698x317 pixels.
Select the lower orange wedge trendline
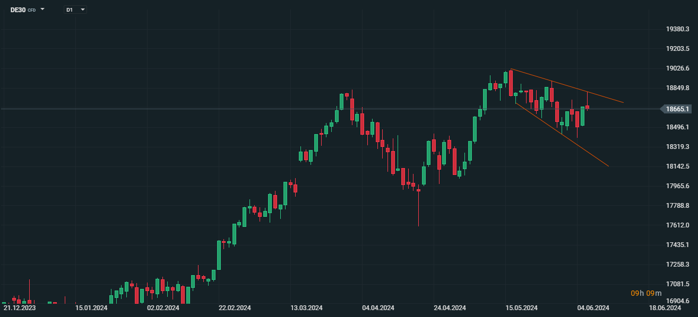(563, 136)
